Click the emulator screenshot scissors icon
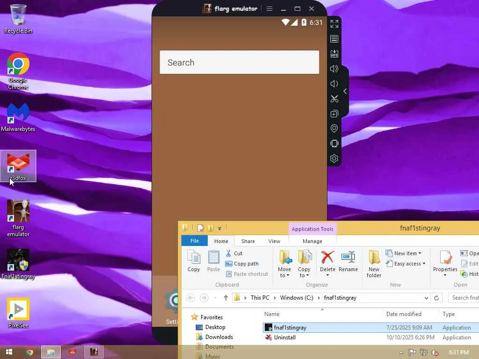Viewport: 479px width, 359px height. pyautogui.click(x=334, y=99)
